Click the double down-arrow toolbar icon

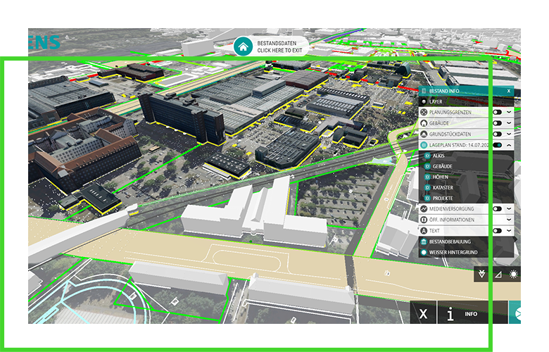click(x=481, y=274)
